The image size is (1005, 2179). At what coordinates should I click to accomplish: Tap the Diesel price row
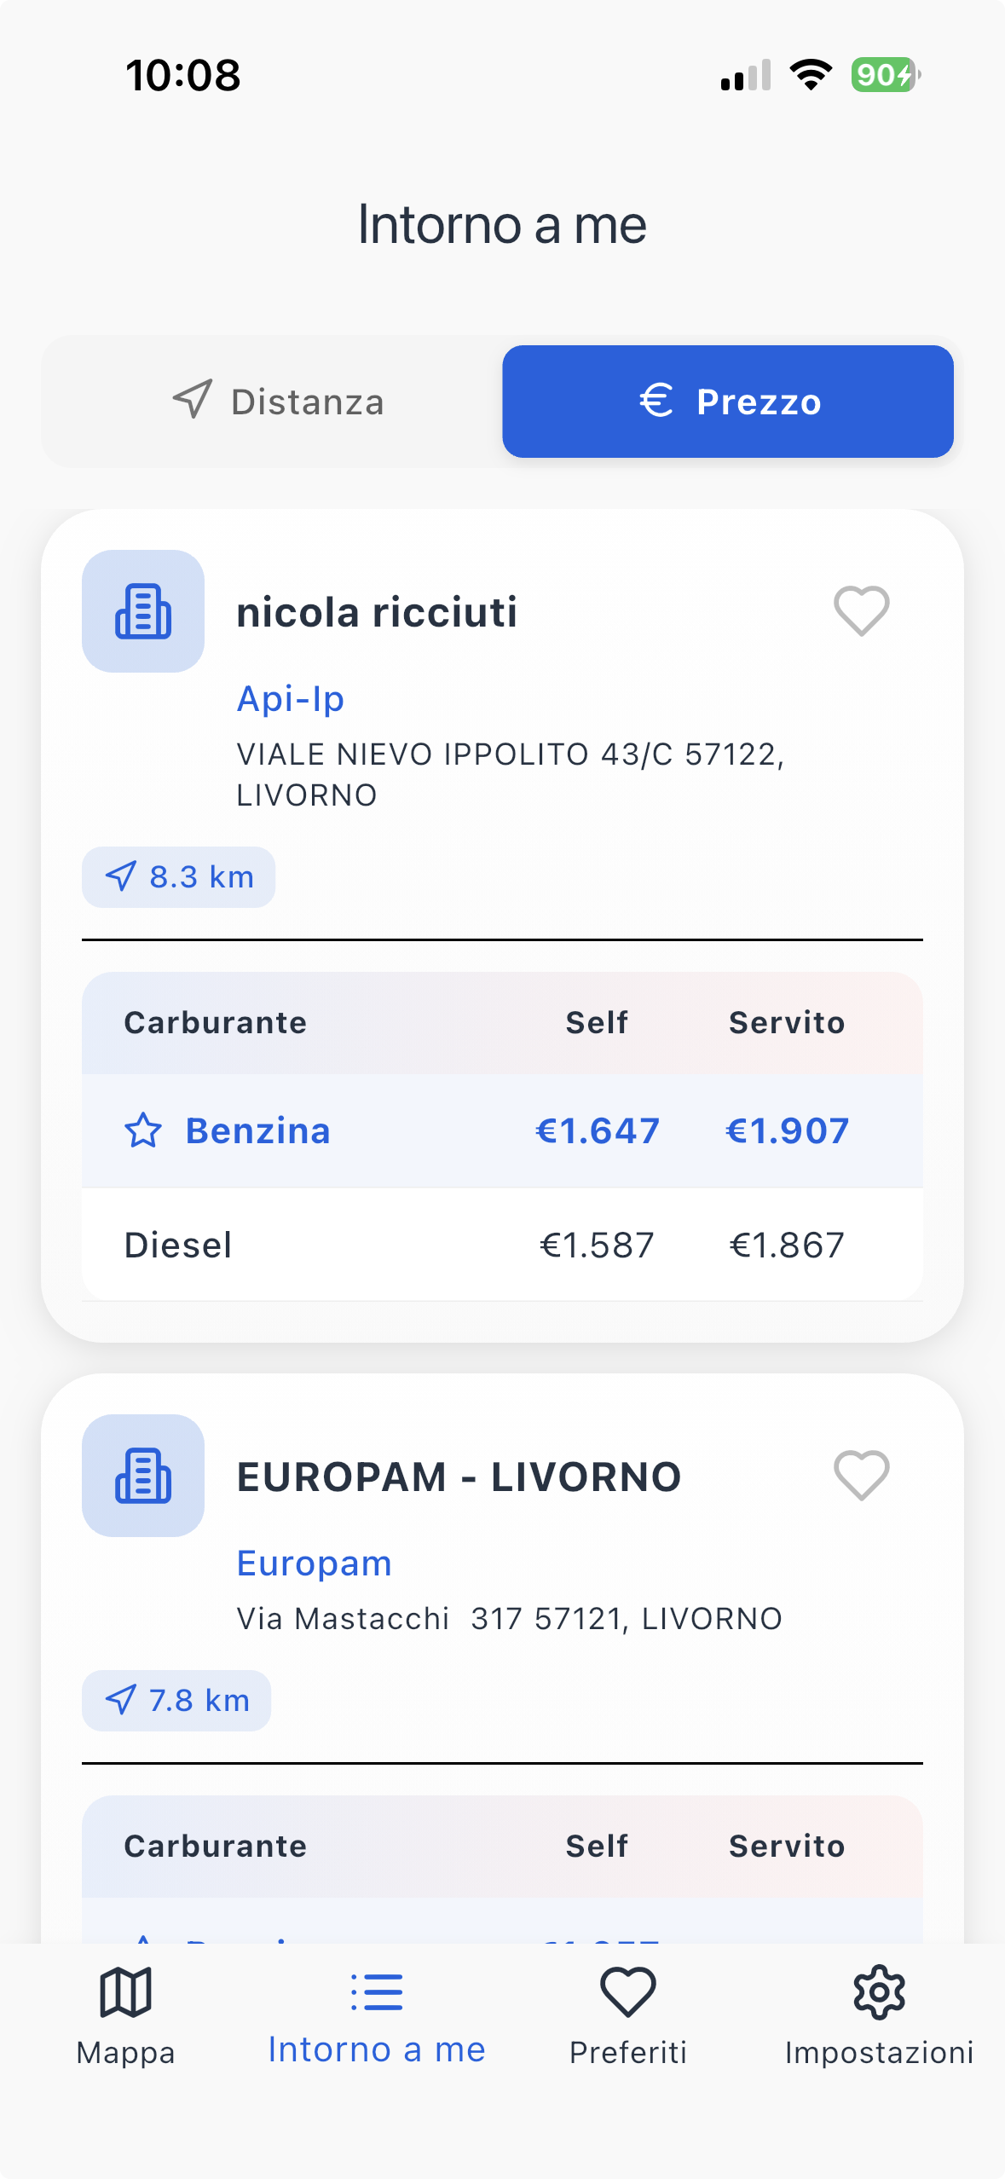502,1245
